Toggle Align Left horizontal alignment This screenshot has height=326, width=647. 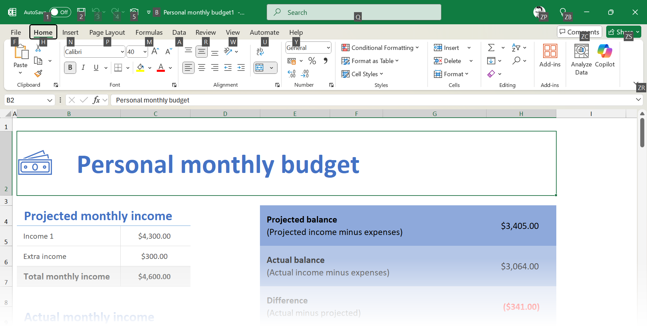tap(188, 68)
